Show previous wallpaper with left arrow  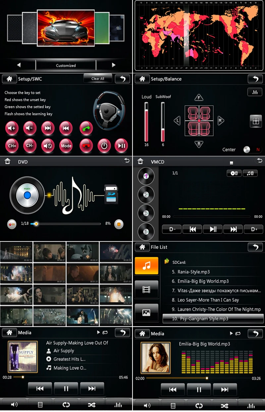point(19,65)
